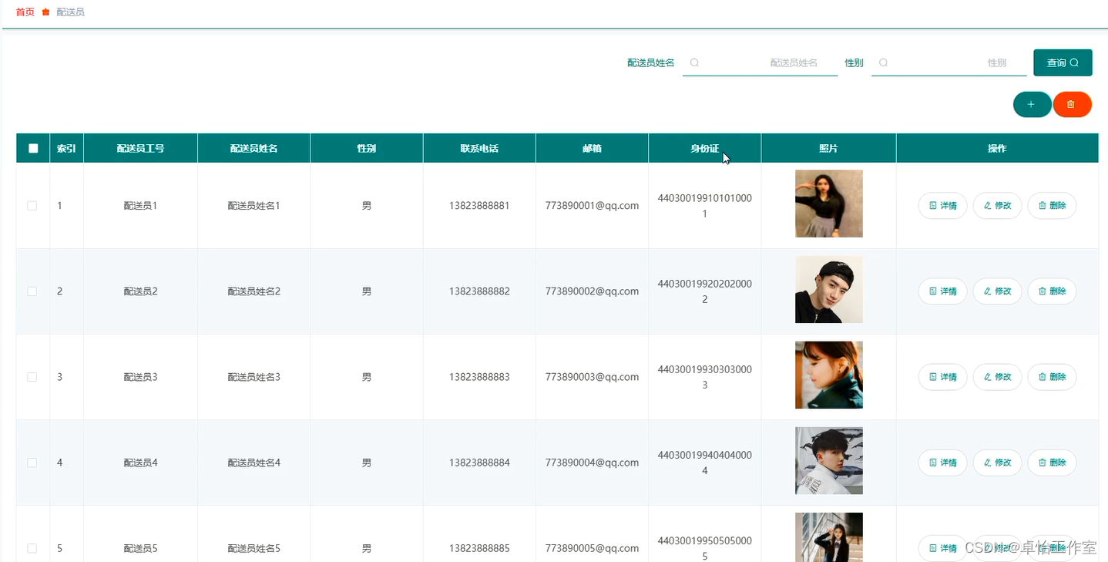
Task: Open 详情 for 配送员4
Action: (942, 463)
